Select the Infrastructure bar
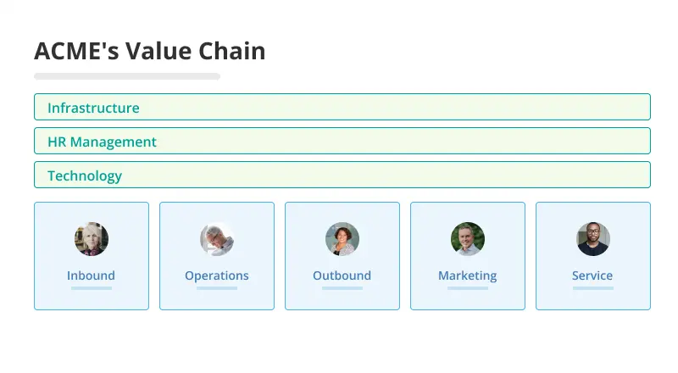 coord(342,107)
